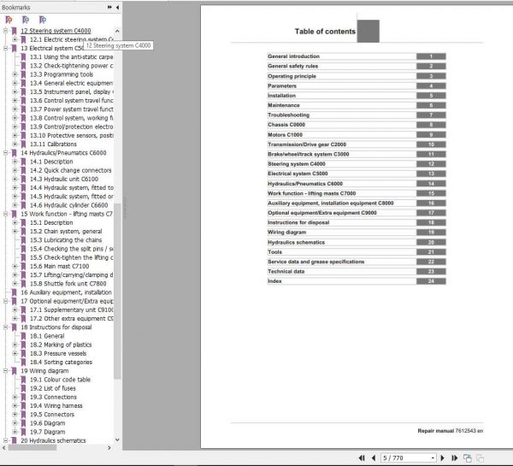The height and width of the screenshot is (466, 513).
Task: Open bookmark 14.2 Quick change connectors
Action: (71, 170)
